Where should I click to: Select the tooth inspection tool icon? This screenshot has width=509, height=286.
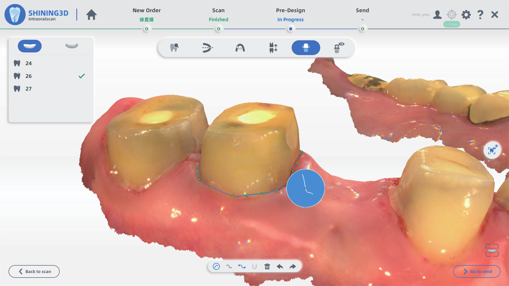tap(174, 47)
